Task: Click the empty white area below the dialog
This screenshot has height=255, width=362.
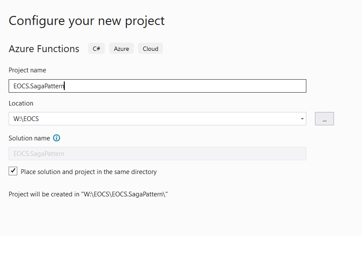Action: [x=181, y=246]
